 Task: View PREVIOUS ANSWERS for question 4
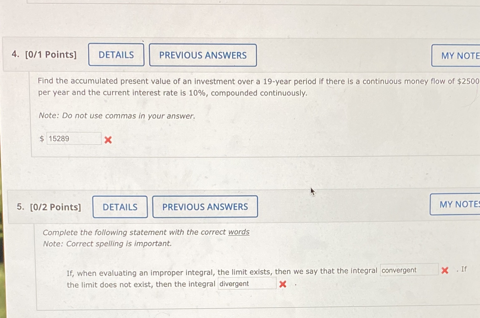[203, 55]
